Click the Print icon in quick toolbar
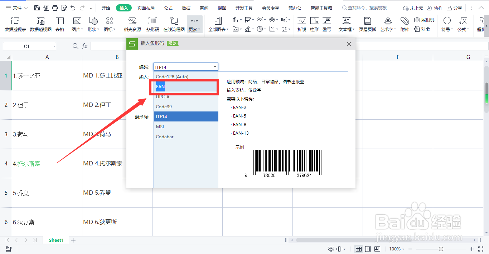 tap(55, 8)
